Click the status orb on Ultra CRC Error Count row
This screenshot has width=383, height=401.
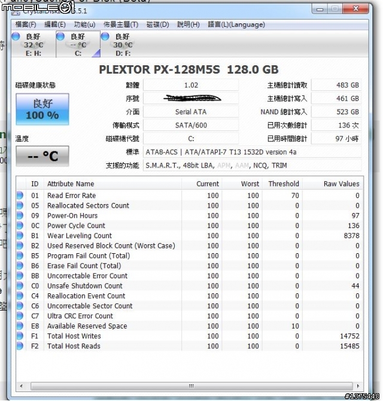click(x=20, y=316)
